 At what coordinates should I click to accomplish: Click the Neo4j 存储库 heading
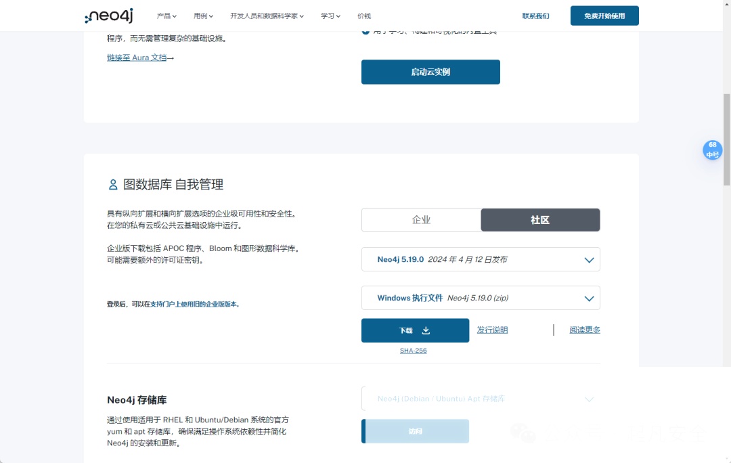[x=137, y=400]
